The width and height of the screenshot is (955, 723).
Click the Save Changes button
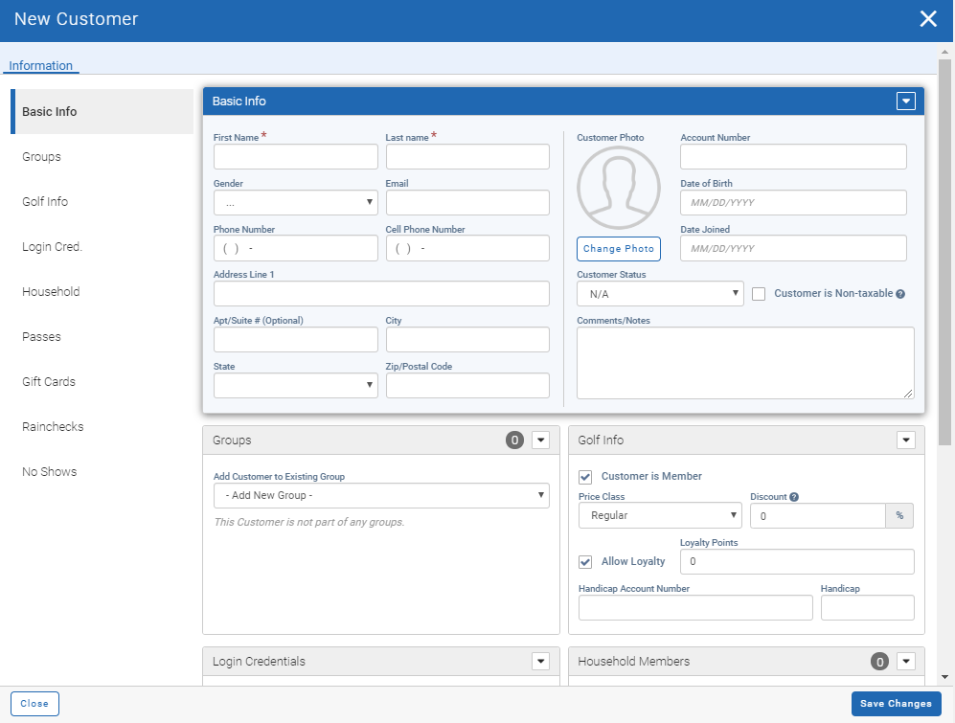tap(896, 704)
